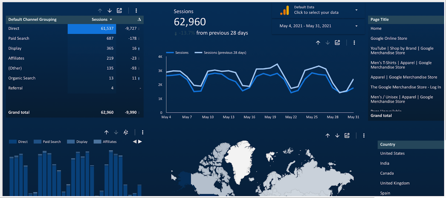
Task: Click drill down arrow above world map
Action: (x=337, y=136)
